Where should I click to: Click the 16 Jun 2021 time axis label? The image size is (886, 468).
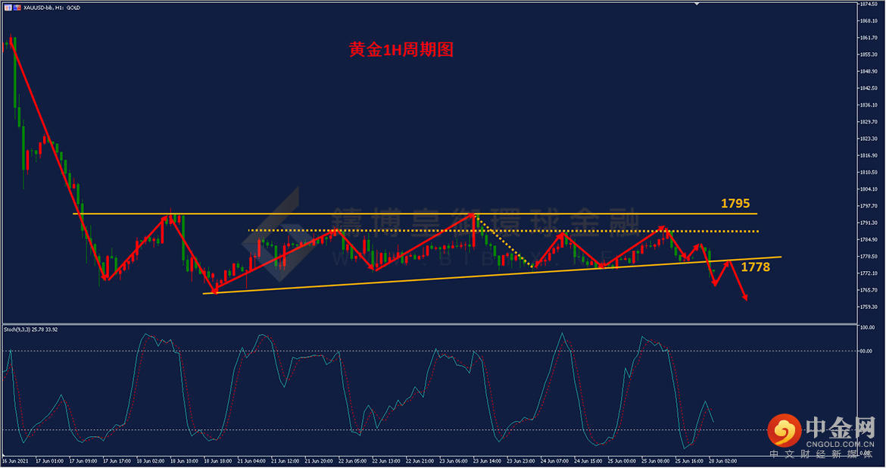pos(15,462)
